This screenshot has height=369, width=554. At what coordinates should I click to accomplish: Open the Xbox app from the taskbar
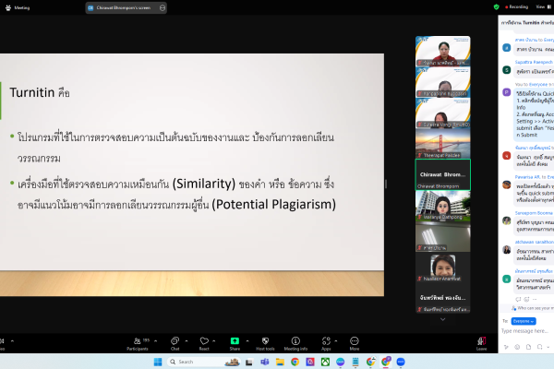[x=325, y=362]
